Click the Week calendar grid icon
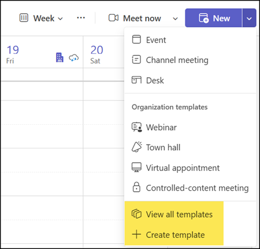 (x=24, y=18)
